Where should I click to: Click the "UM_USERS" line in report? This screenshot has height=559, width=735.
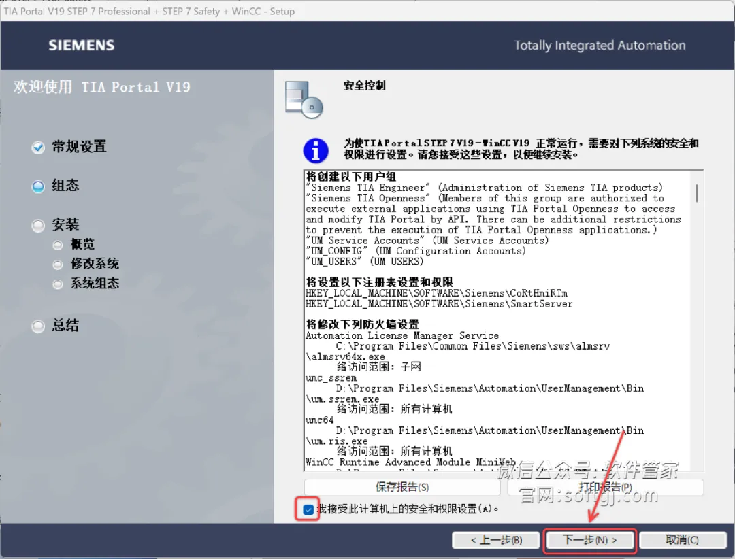[x=365, y=261]
